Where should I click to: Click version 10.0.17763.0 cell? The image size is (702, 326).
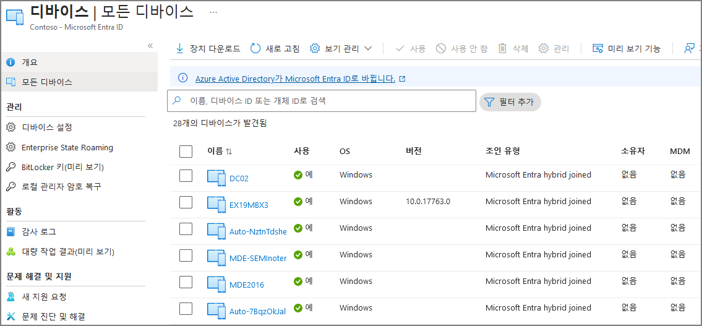(x=428, y=202)
